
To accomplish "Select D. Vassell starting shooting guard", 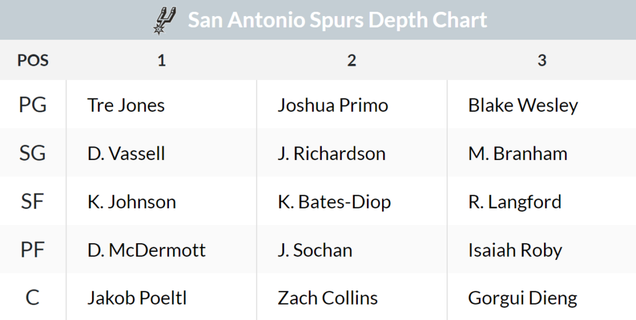I will click(x=126, y=154).
